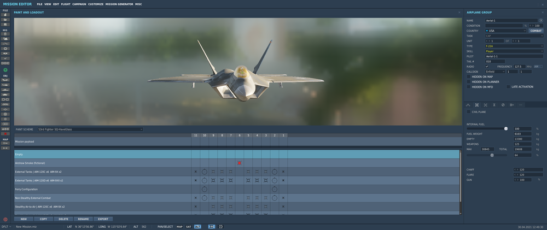Click the Chaff count stepper showing 120
Screen dimensions: 547x230
tap(528, 170)
